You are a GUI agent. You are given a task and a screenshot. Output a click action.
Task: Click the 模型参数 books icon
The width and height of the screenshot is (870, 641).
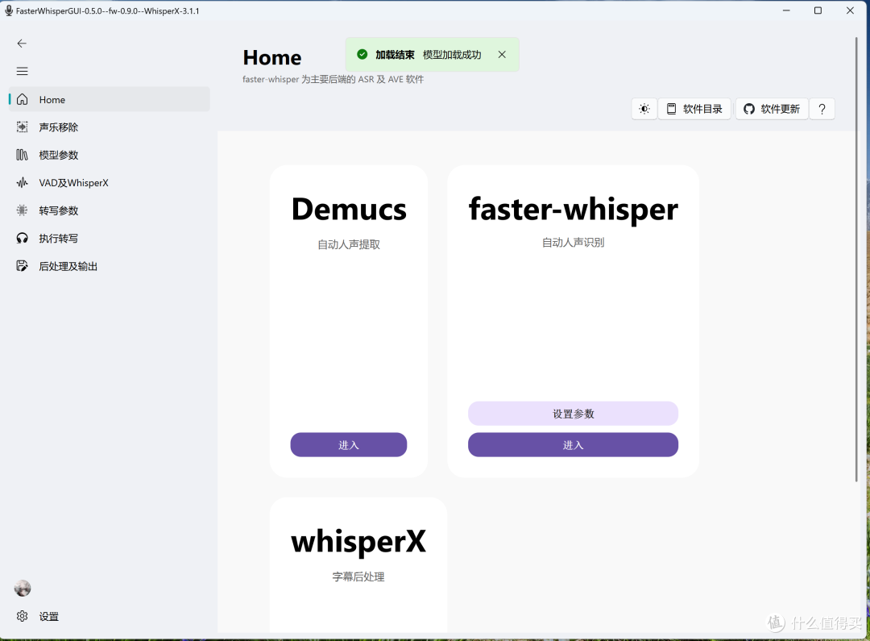(23, 155)
